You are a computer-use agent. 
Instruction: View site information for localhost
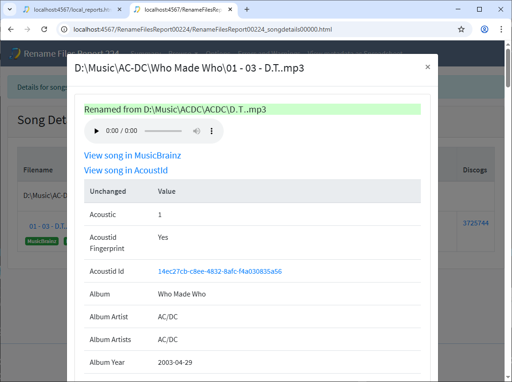pos(64,29)
